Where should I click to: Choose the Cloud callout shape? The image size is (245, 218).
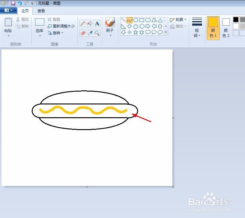tap(160, 32)
